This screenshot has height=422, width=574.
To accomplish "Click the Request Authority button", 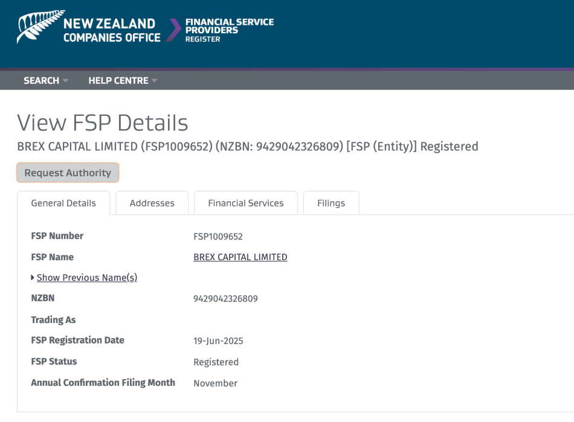I will [68, 173].
